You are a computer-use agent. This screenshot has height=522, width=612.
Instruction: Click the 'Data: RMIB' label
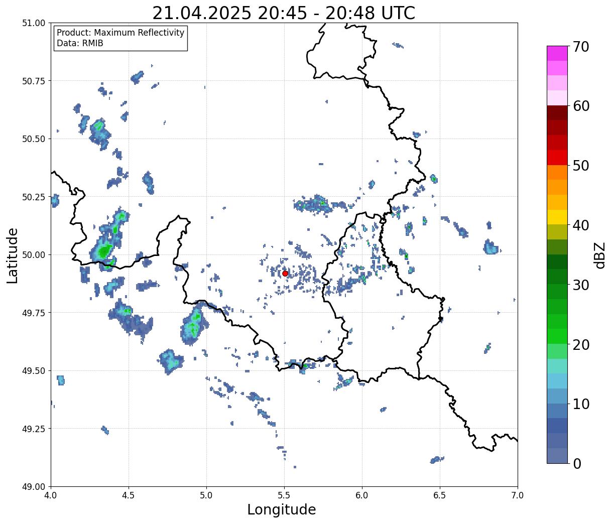[80, 43]
